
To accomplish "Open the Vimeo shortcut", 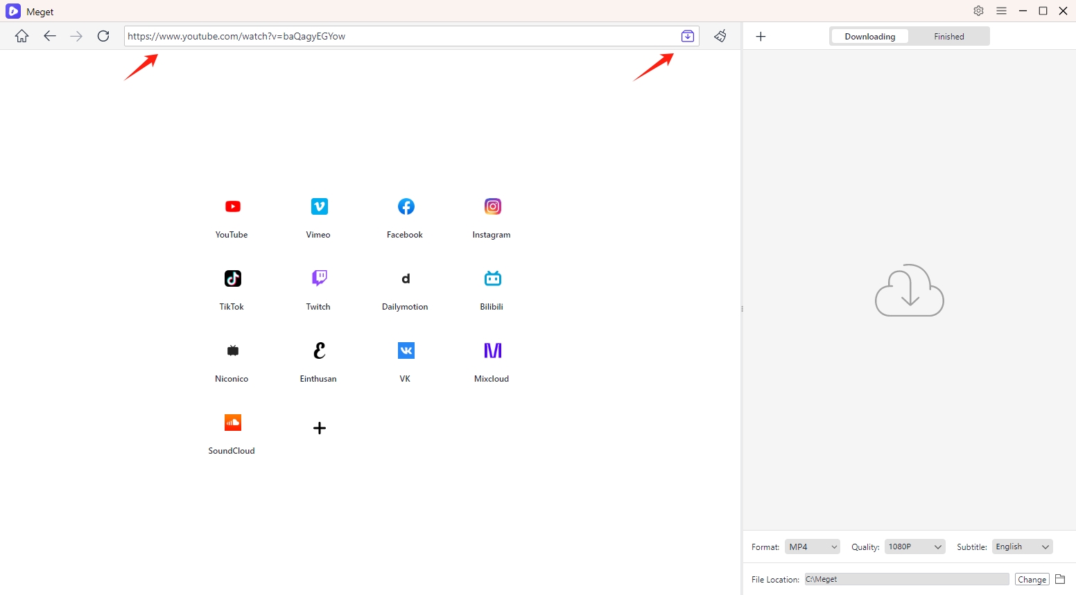I will tap(319, 217).
